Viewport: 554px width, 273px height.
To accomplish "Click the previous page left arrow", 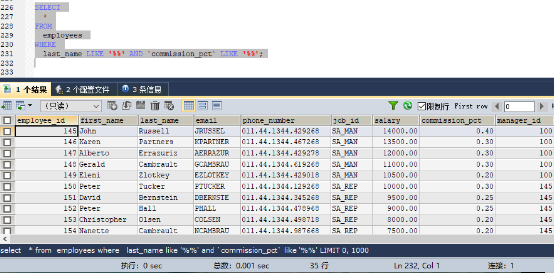I will [x=497, y=106].
